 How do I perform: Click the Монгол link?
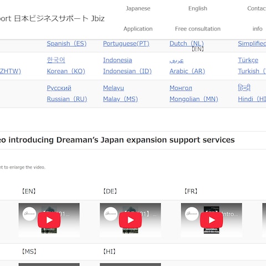click(181, 88)
